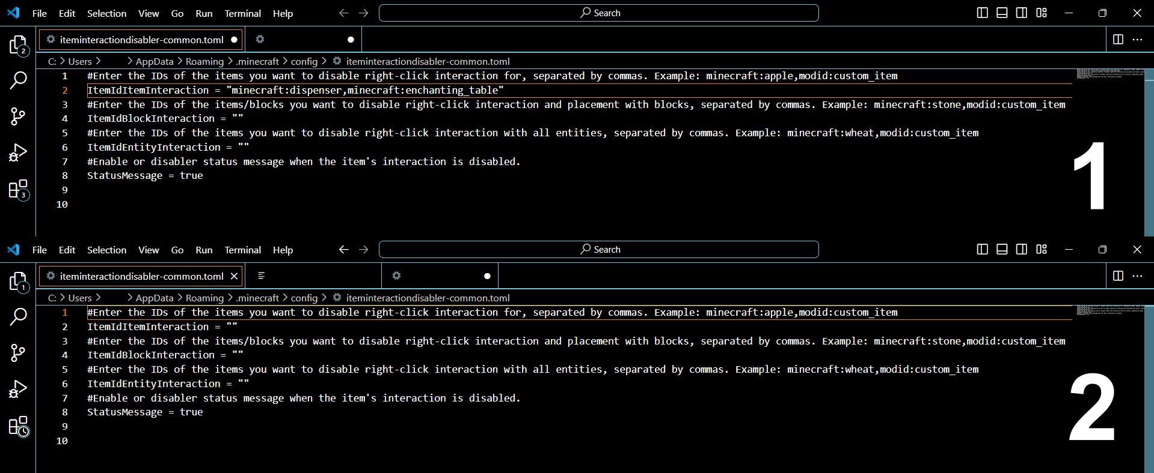Expand the Roaming breadcrumb in lower window

(204, 298)
